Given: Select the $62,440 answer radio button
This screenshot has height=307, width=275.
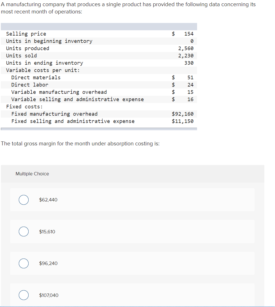Looking at the screenshot, I should [x=24, y=200].
